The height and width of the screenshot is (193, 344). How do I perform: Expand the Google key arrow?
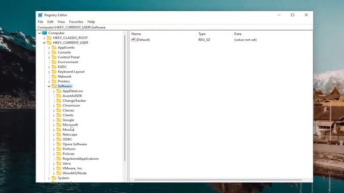(x=54, y=120)
